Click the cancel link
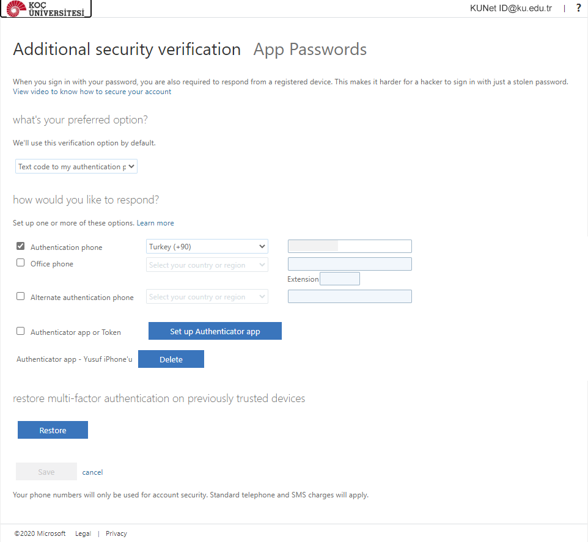Screen dimensions: 588x542 [93, 472]
